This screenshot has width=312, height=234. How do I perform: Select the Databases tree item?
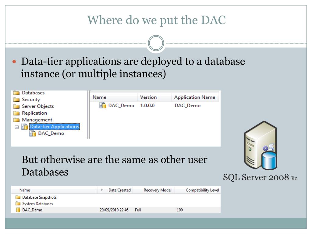[33, 93]
